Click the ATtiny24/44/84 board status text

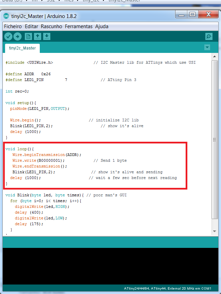click(168, 289)
